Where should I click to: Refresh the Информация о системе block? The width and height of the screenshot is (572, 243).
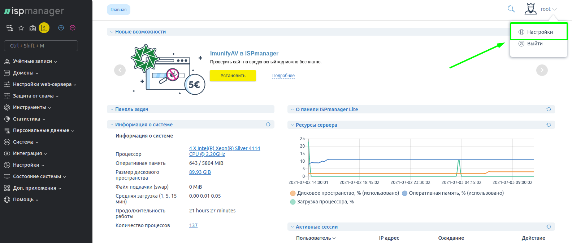pyautogui.click(x=268, y=125)
